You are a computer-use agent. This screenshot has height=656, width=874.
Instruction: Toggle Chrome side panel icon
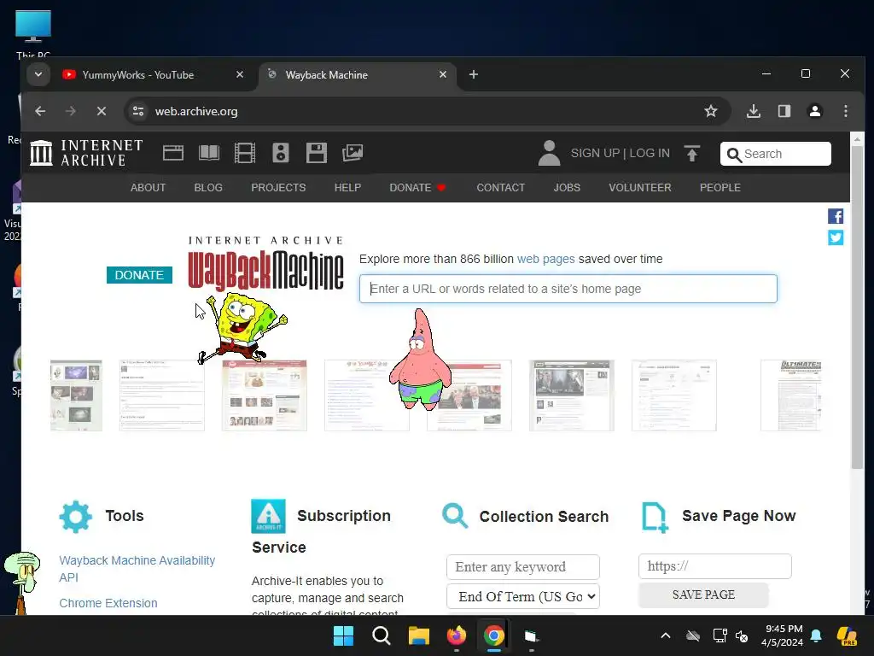(x=784, y=111)
